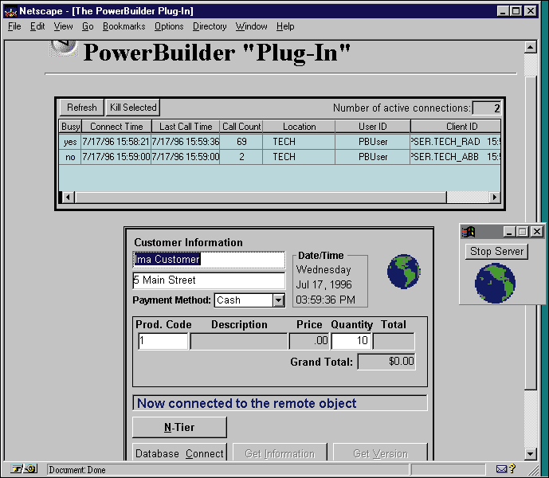The width and height of the screenshot is (549, 478).
Task: Open the Options menu
Action: coord(169,26)
